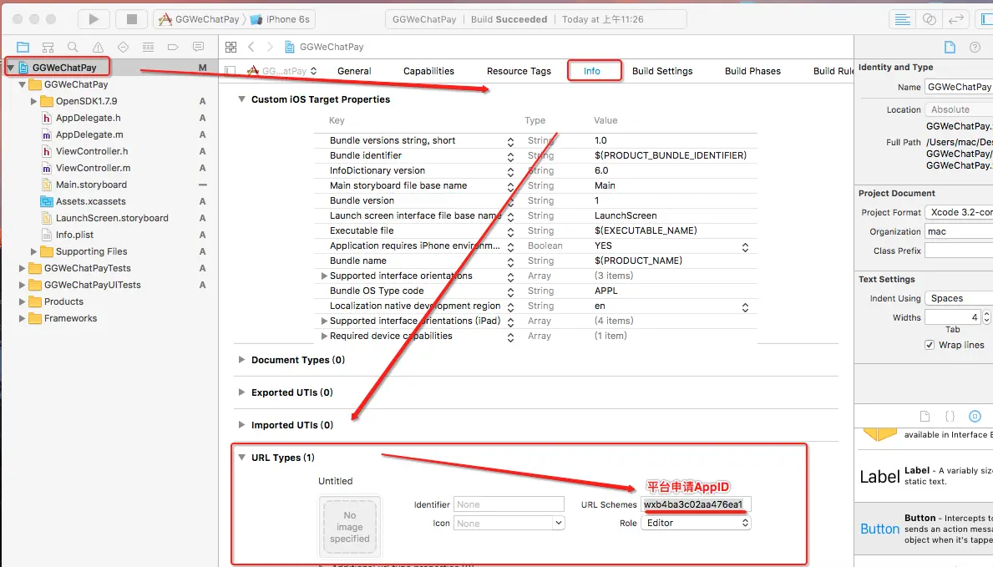Switch to the Build Settings tab
This screenshot has height=567, width=993.
[662, 71]
